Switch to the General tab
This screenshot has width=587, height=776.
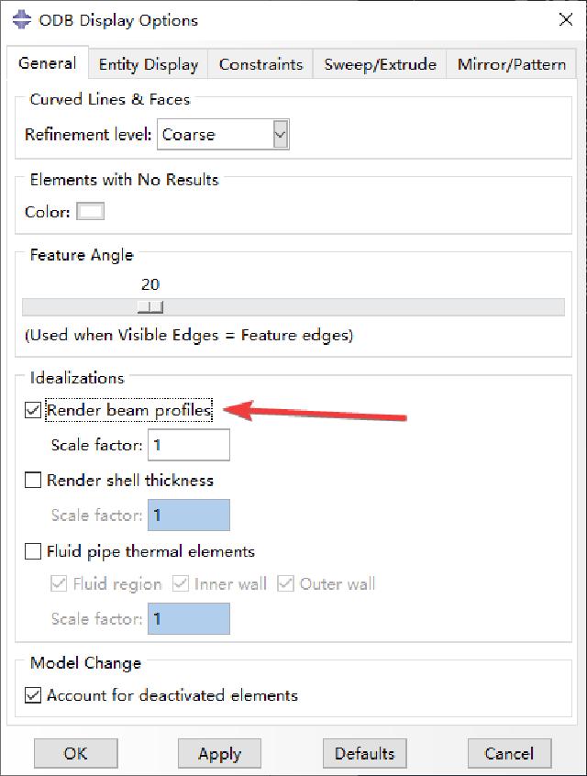[48, 63]
